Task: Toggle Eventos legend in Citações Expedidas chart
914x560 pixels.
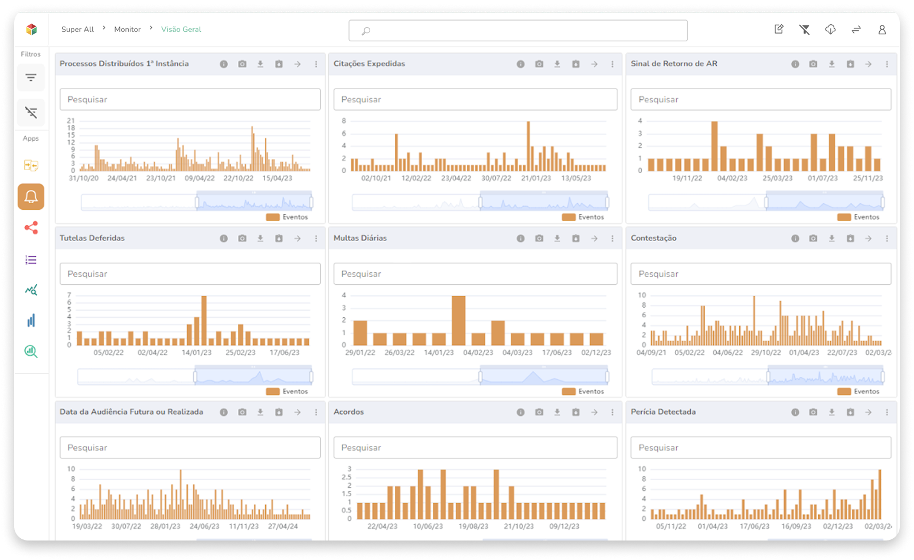Action: tap(583, 217)
